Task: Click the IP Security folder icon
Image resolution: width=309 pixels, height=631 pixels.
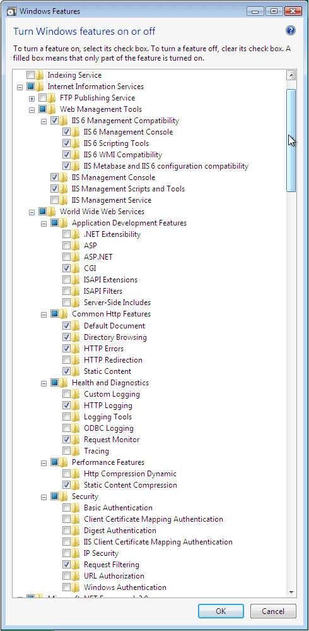Action: (x=76, y=553)
